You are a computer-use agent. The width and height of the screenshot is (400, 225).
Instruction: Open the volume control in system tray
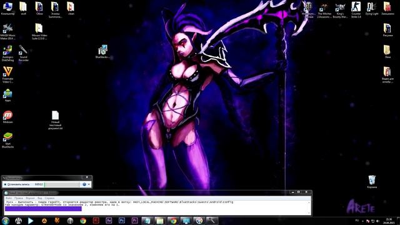(x=377, y=221)
